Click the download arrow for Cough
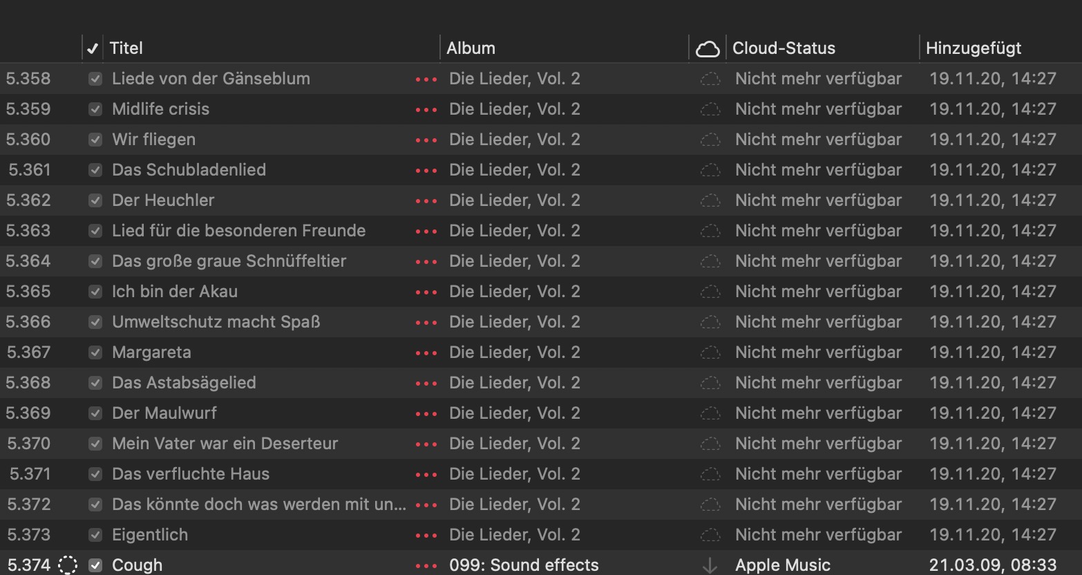Viewport: 1082px width, 575px height. (x=710, y=565)
